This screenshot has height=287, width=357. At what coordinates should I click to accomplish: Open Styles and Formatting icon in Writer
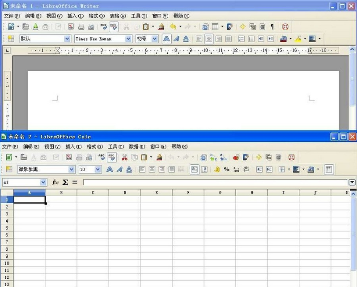click(11, 39)
